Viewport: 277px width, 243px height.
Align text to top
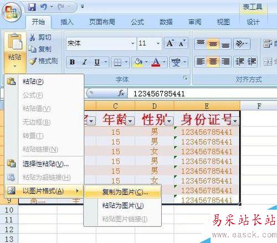[201, 44]
